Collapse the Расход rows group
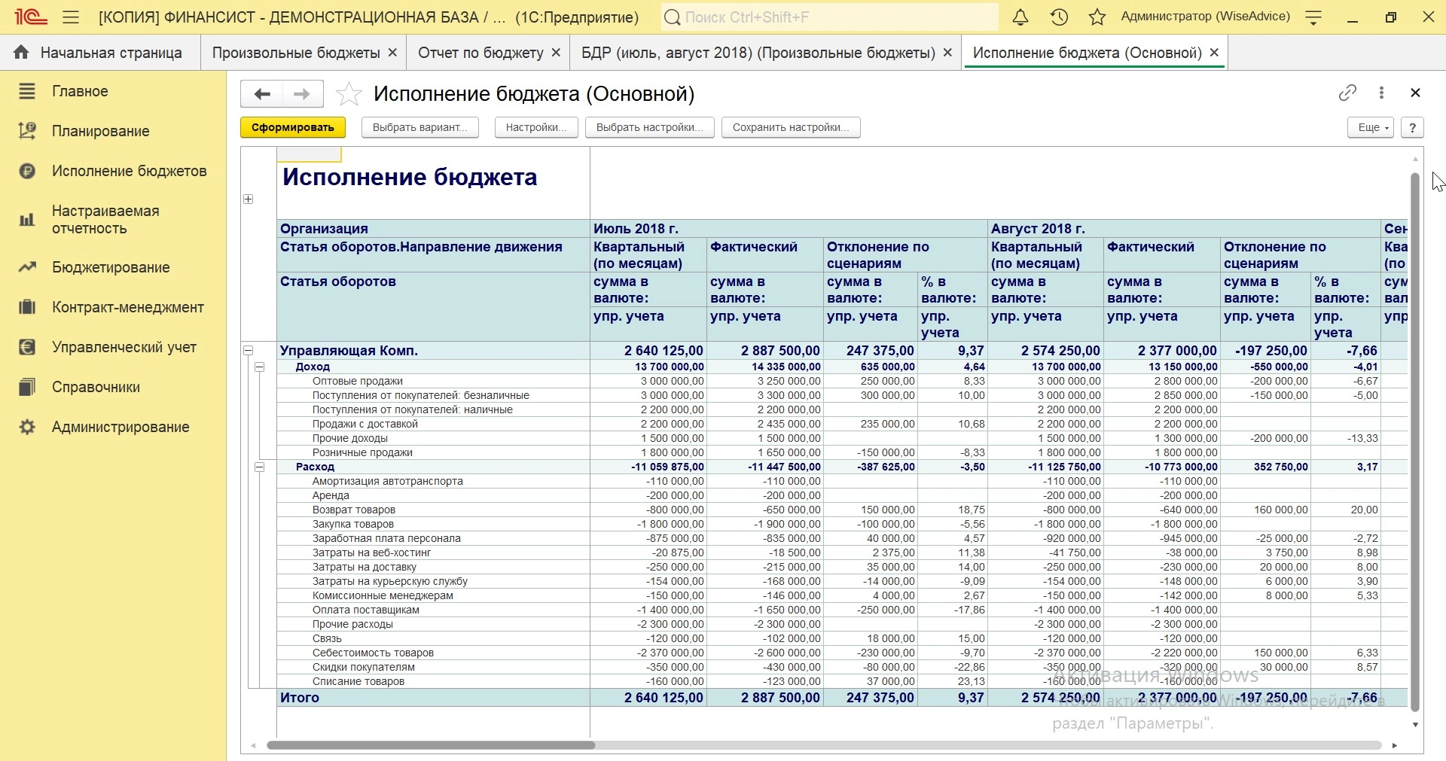The height and width of the screenshot is (761, 1446). (x=260, y=467)
